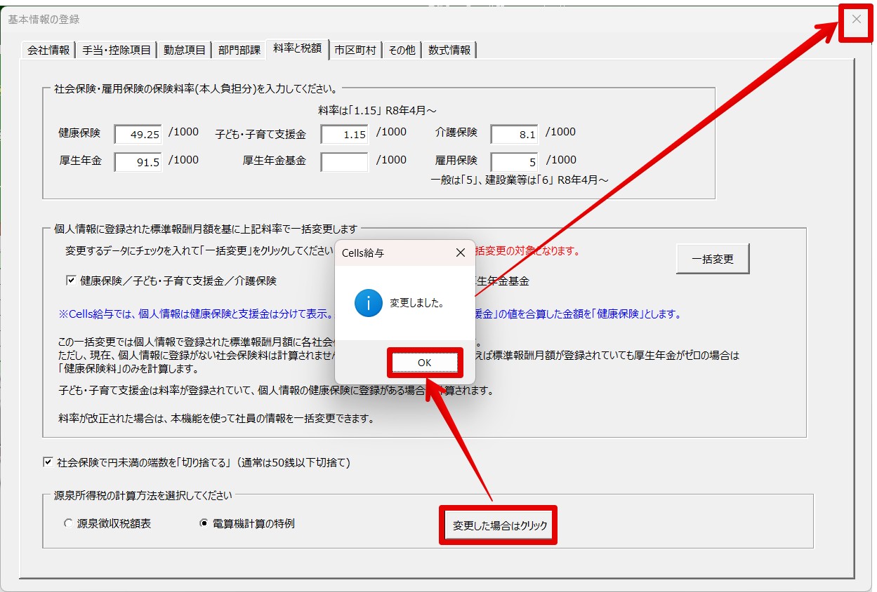Image resolution: width=877 pixels, height=592 pixels.
Task: Select the 源泉徴収税額表 radio button
Action: (68, 523)
